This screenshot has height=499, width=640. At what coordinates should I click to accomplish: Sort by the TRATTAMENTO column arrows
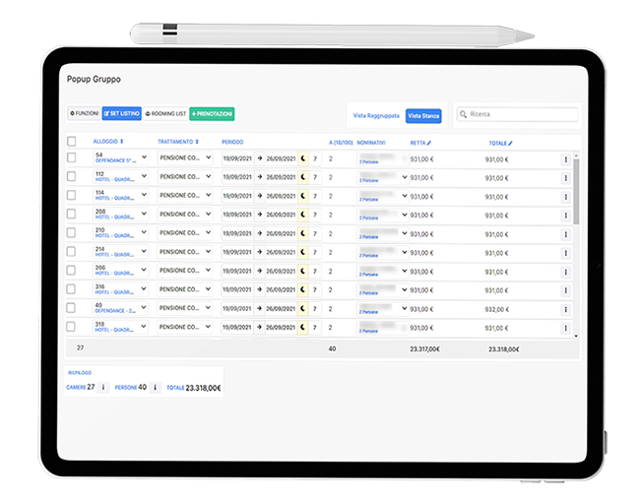197,142
